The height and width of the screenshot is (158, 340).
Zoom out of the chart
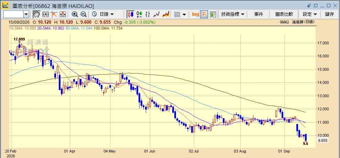(84, 14)
